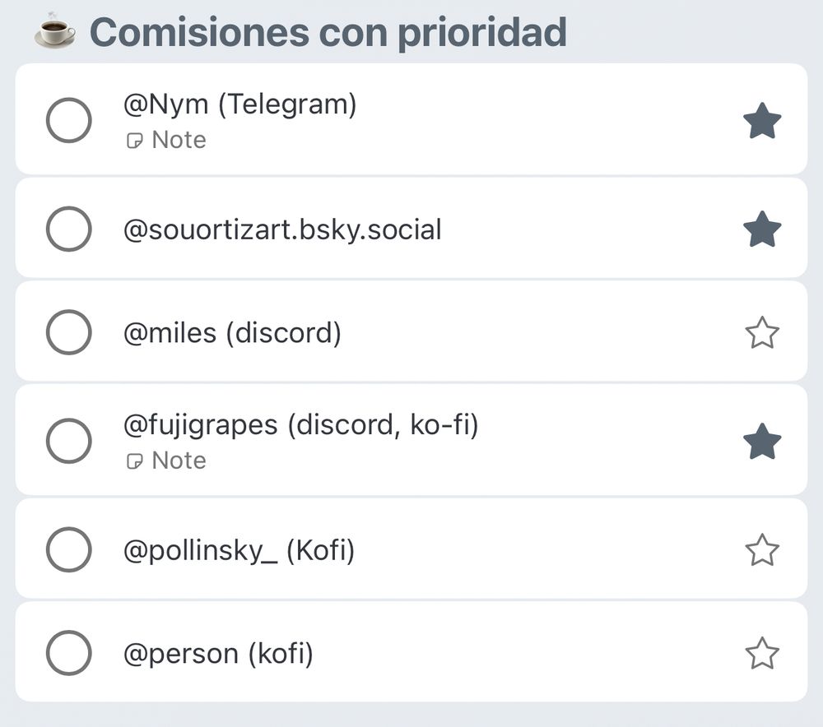
Task: Check off @miles (discord) task
Action: (x=68, y=333)
